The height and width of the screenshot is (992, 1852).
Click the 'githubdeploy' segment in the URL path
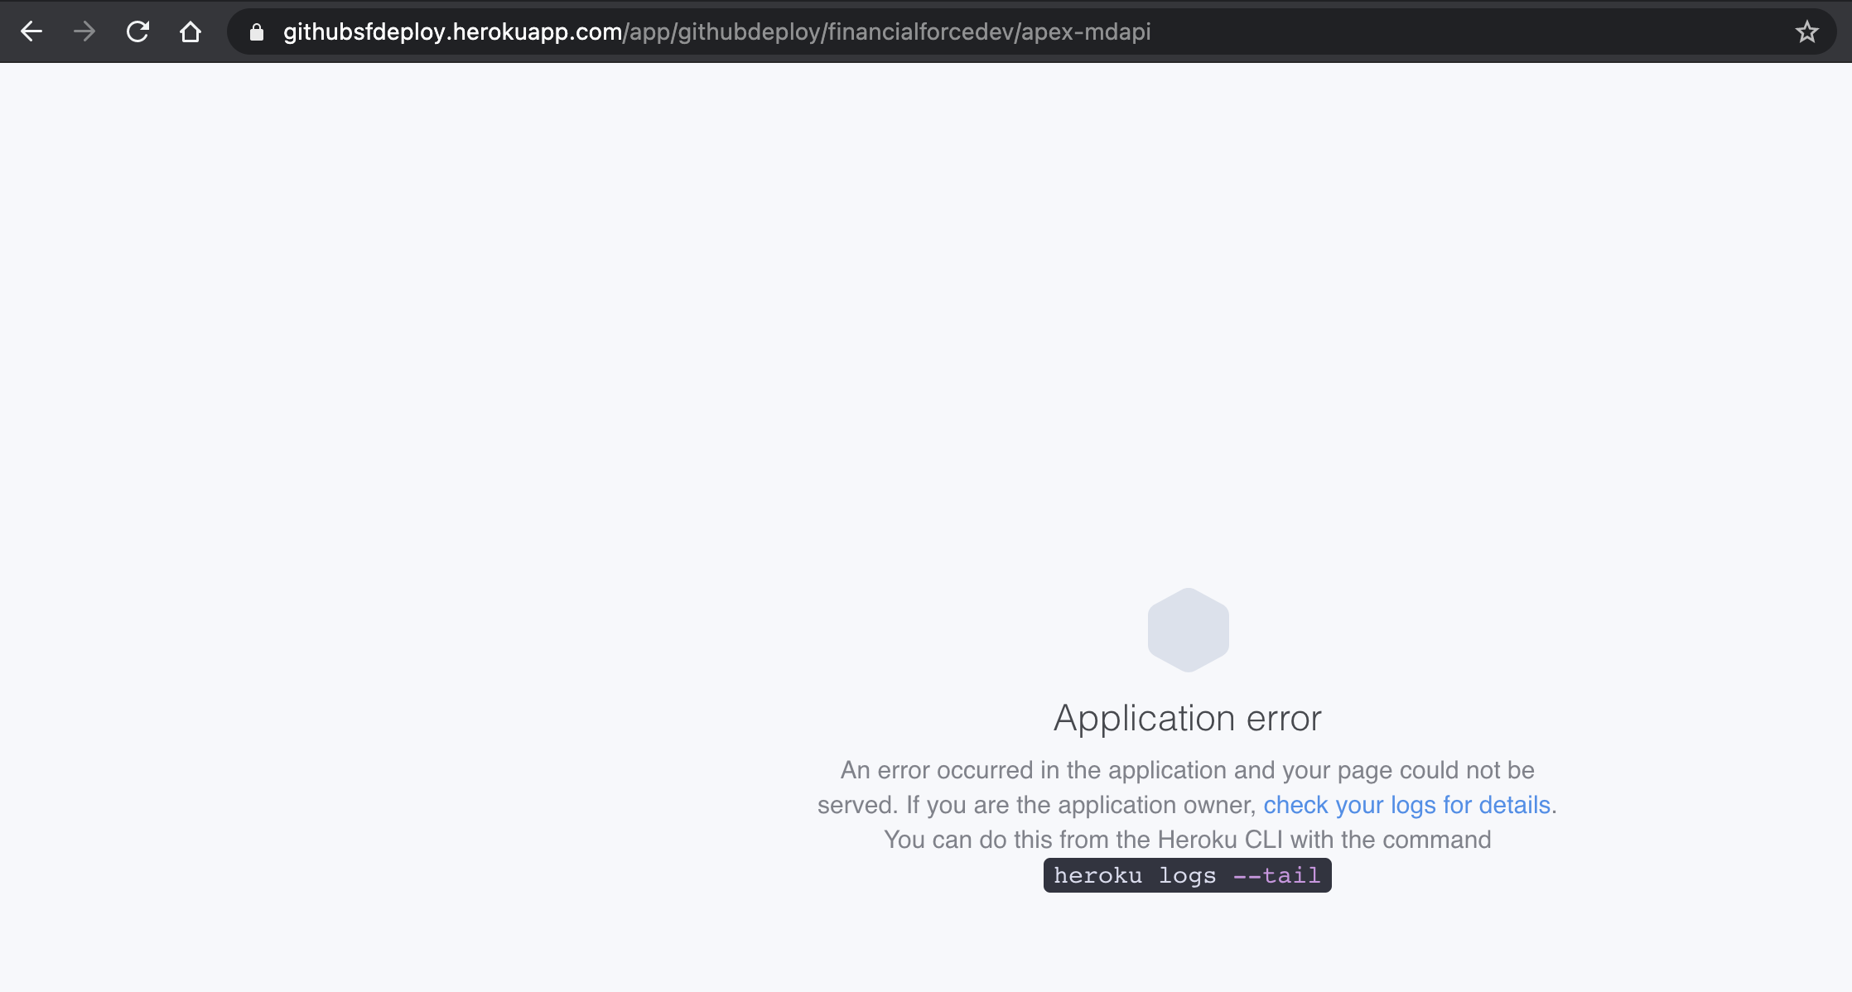tap(748, 32)
